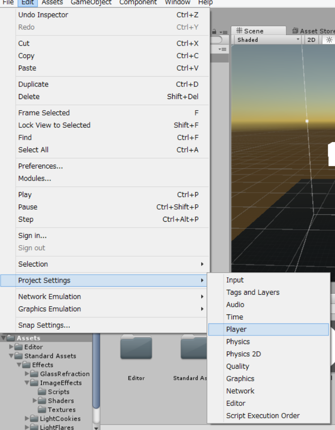Screen dimensions: 335x430
Task: Open Script Execution Order settings
Action: coord(268,416)
